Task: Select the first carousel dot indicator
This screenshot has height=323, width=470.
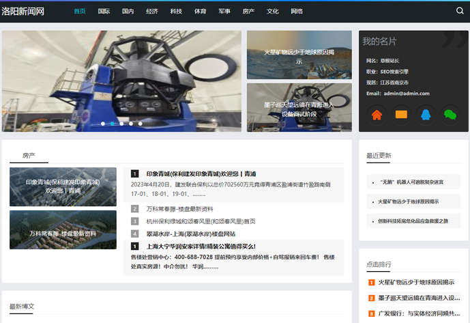Action: (x=103, y=124)
